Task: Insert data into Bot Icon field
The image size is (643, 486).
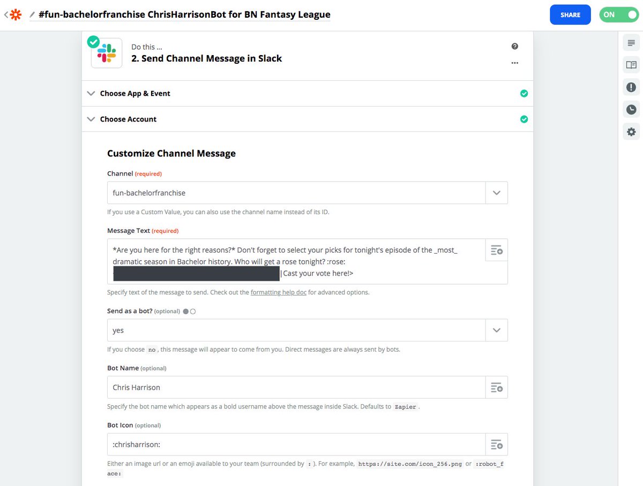Action: 497,444
